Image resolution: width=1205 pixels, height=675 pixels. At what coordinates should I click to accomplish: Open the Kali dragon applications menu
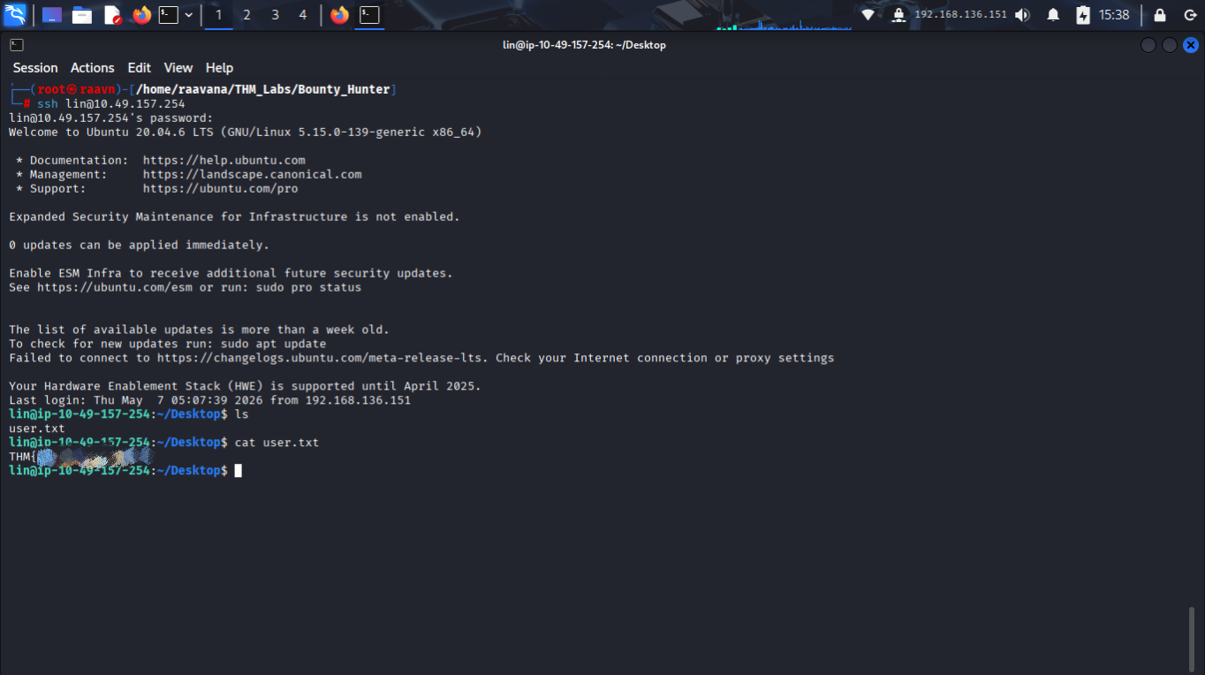(x=15, y=15)
